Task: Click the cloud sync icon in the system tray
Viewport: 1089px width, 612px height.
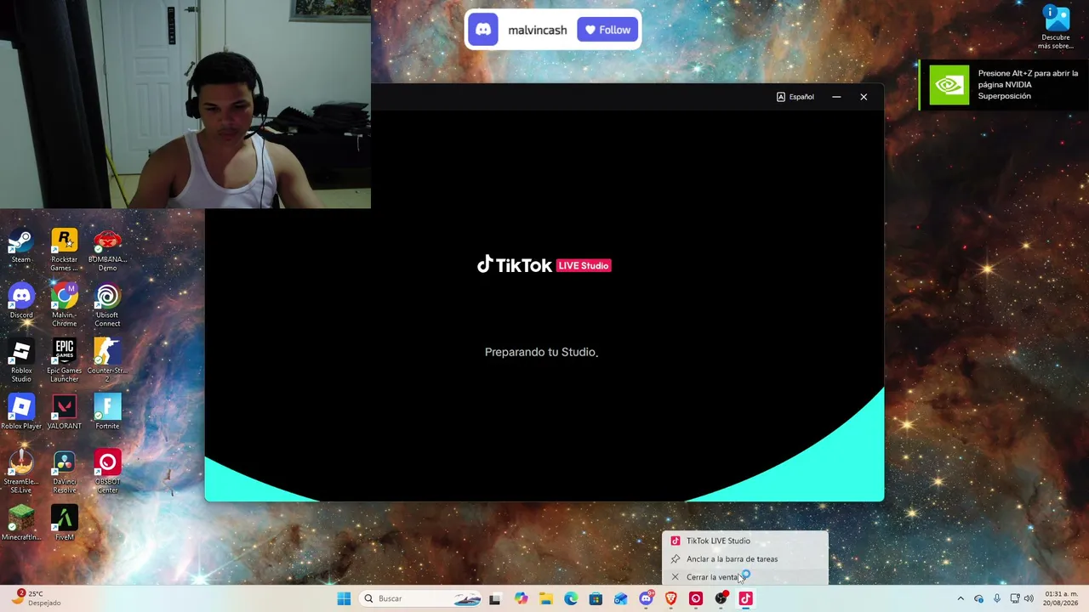Action: [x=979, y=598]
